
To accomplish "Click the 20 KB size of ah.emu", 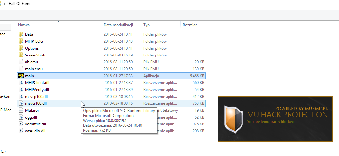I will pos(199,62).
